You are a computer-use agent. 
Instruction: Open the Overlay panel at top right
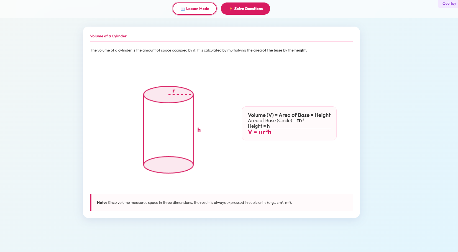(448, 4)
